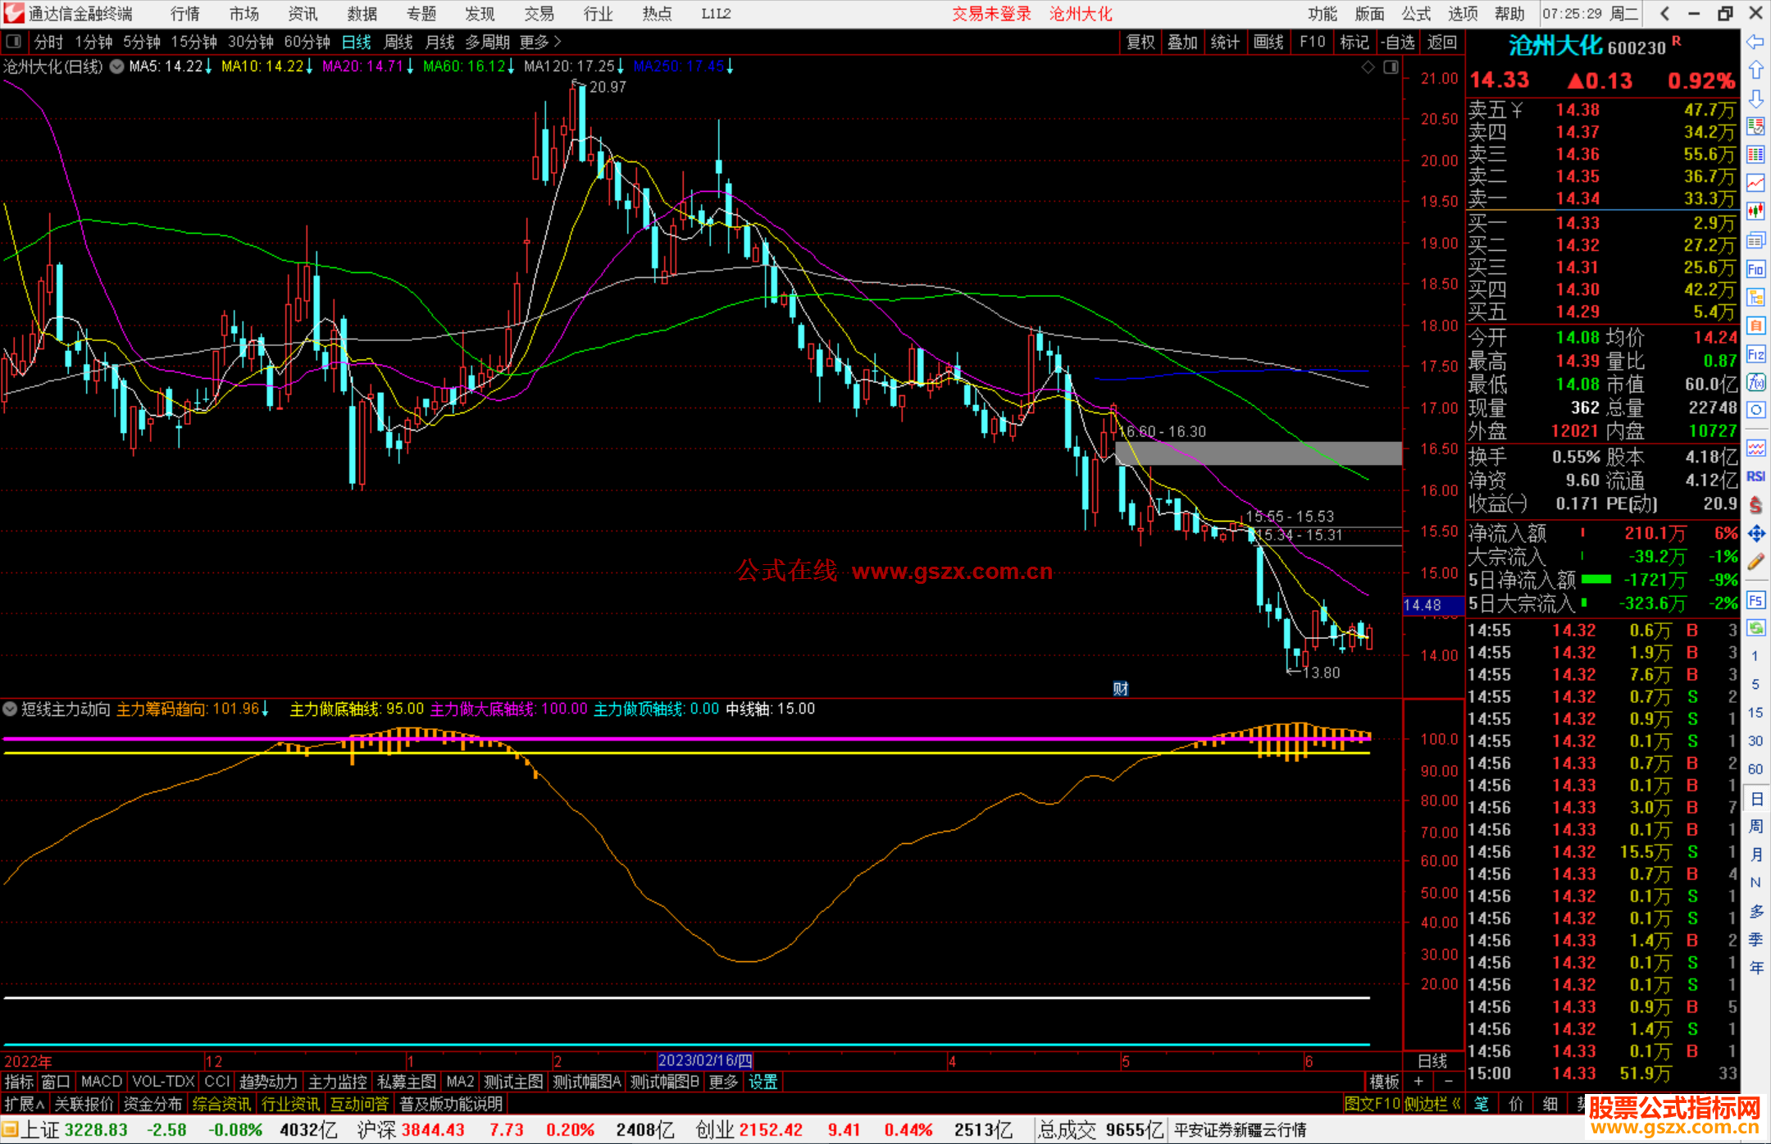This screenshot has height=1144, width=1771.
Task: Collapse the sidebar with 侧边栏 button
Action: click(x=1432, y=1104)
